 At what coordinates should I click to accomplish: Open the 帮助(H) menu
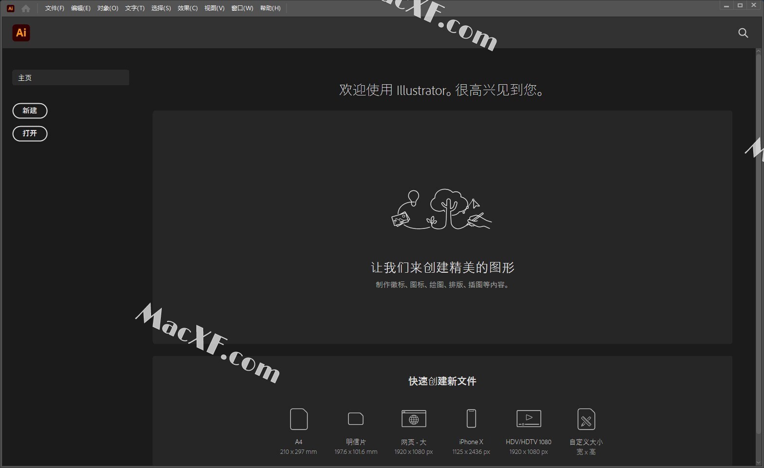270,8
